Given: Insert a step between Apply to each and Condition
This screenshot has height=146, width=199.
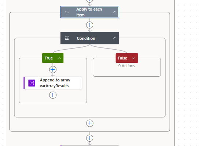Looking at the screenshot, I should (90, 25).
